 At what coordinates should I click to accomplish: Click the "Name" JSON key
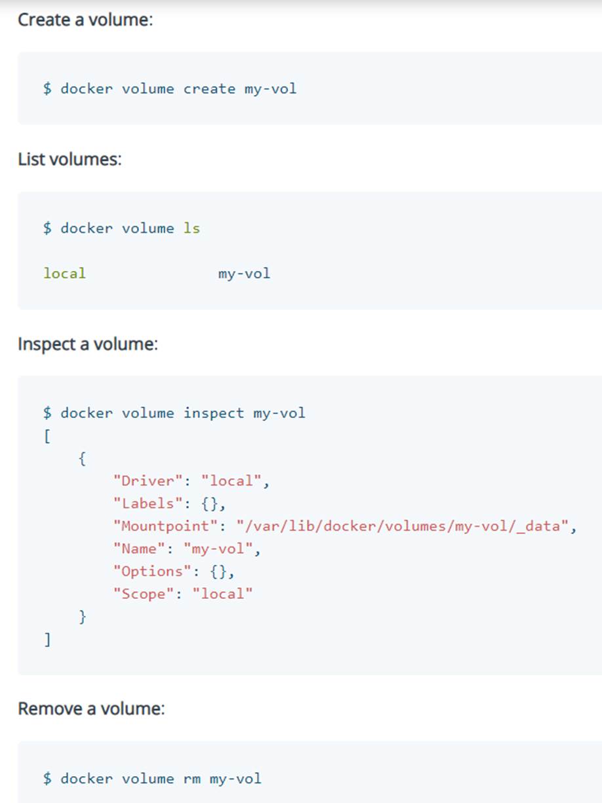point(139,549)
